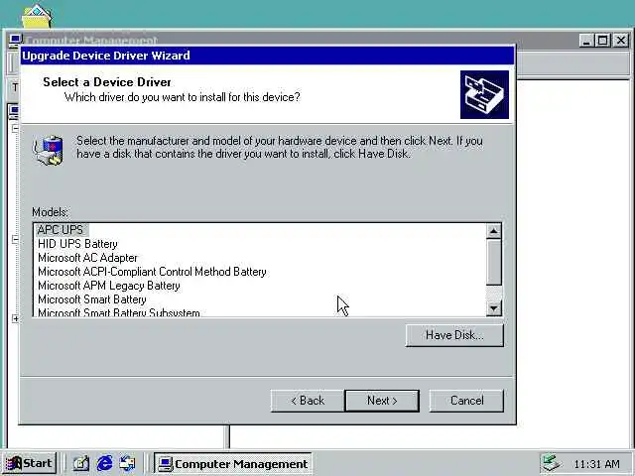This screenshot has width=635, height=476.
Task: Close the Computer Management window
Action: coord(621,41)
